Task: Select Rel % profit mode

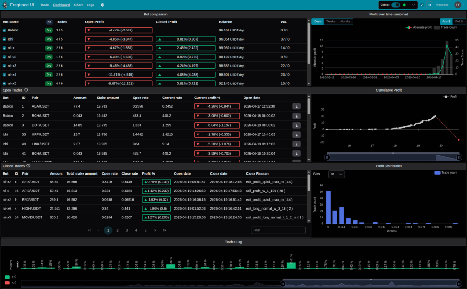Action: [x=459, y=21]
